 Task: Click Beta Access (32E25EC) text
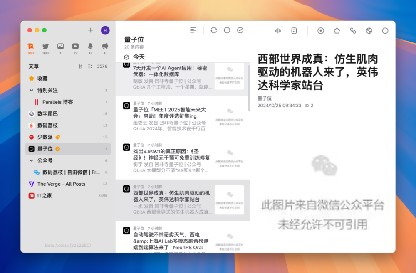68,246
